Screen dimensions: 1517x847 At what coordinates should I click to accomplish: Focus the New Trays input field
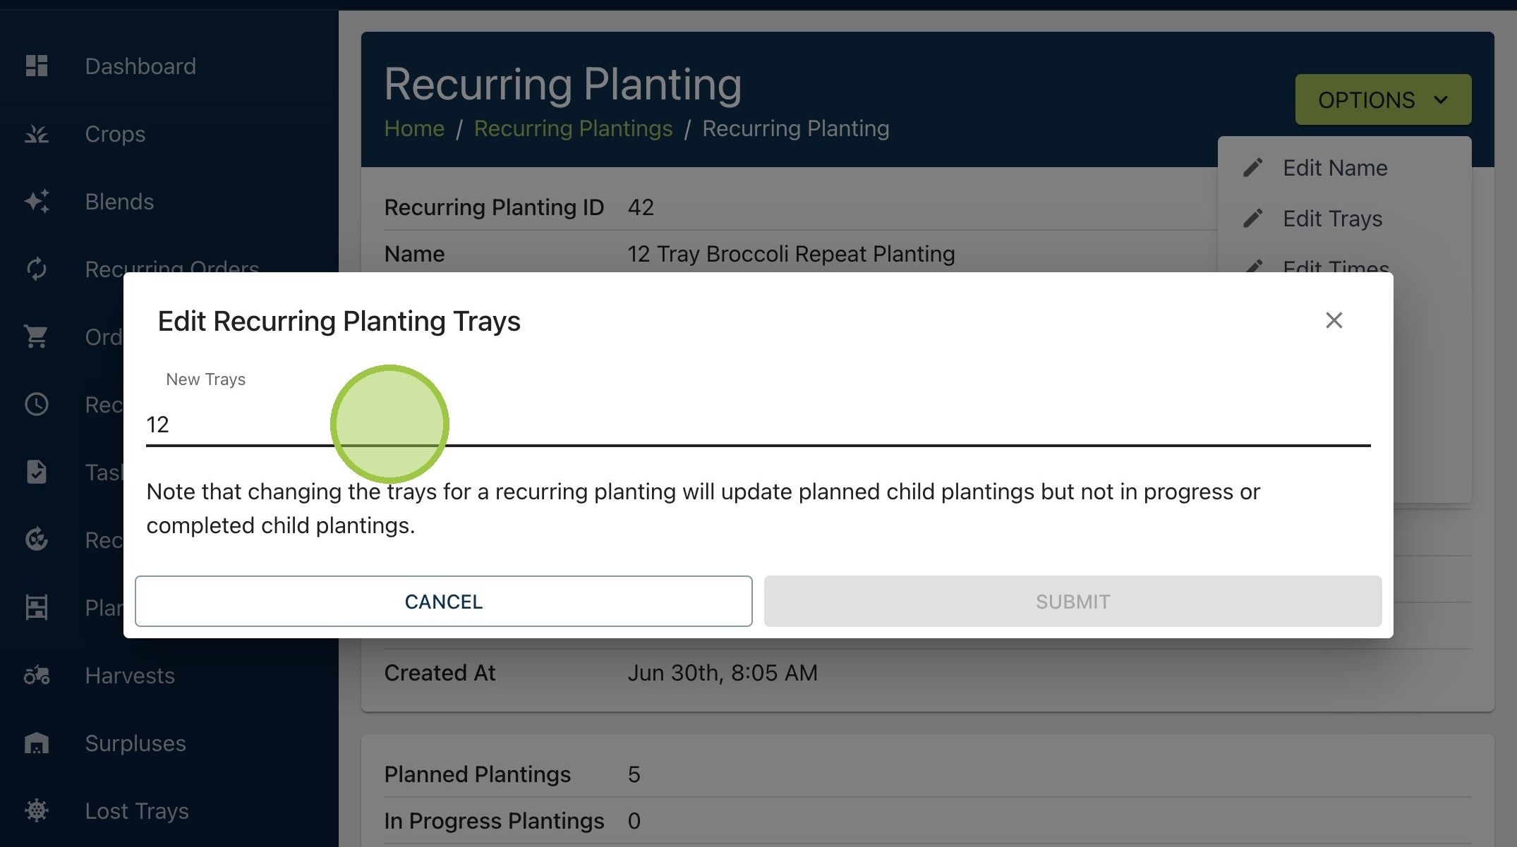coord(758,424)
